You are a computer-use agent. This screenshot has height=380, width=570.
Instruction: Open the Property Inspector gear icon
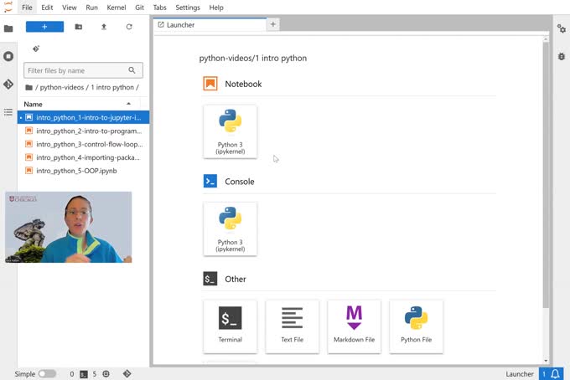[562, 28]
